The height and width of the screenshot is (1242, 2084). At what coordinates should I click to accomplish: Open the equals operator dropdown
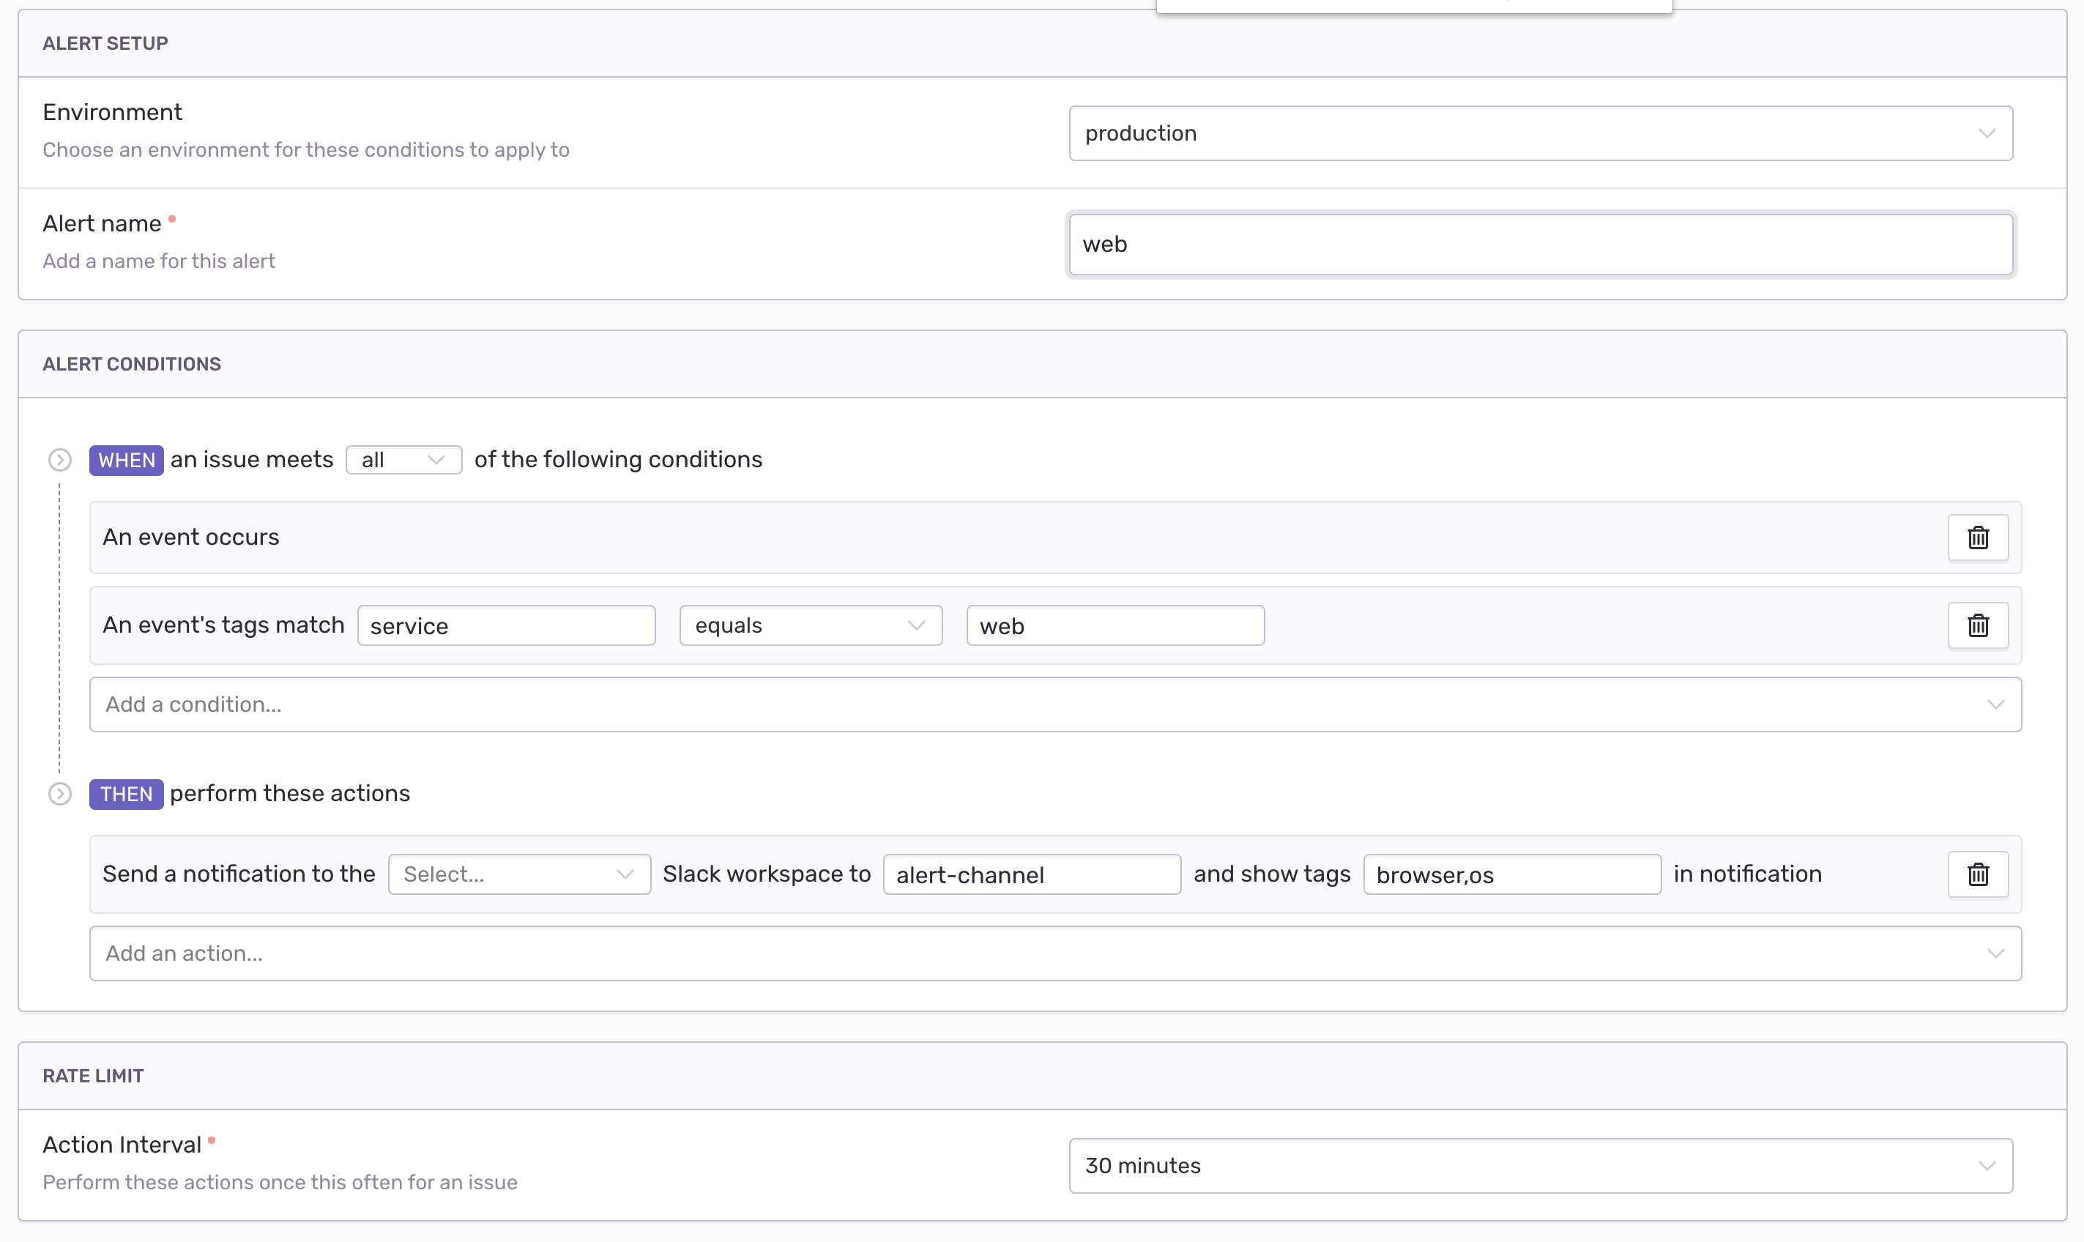[810, 625]
